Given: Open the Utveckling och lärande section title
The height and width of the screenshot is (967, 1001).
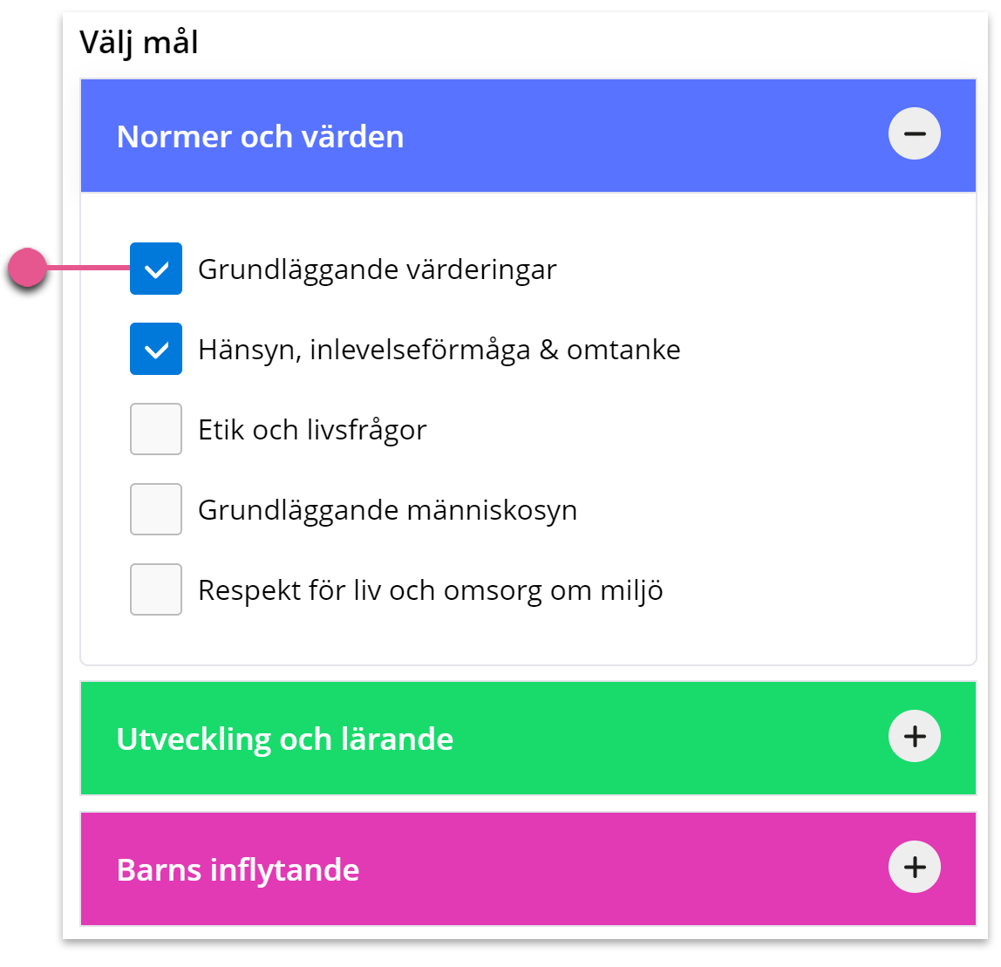Looking at the screenshot, I should 285,739.
